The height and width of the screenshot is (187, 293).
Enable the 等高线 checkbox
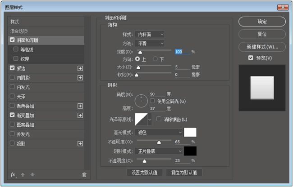[x=16, y=49]
